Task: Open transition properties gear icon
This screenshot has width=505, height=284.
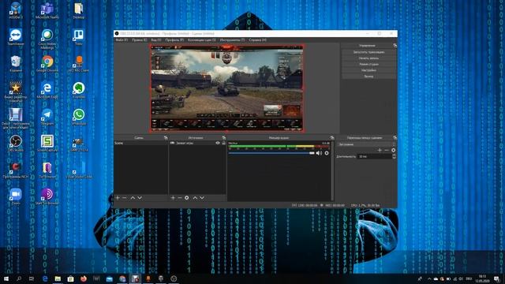Action: [x=393, y=150]
